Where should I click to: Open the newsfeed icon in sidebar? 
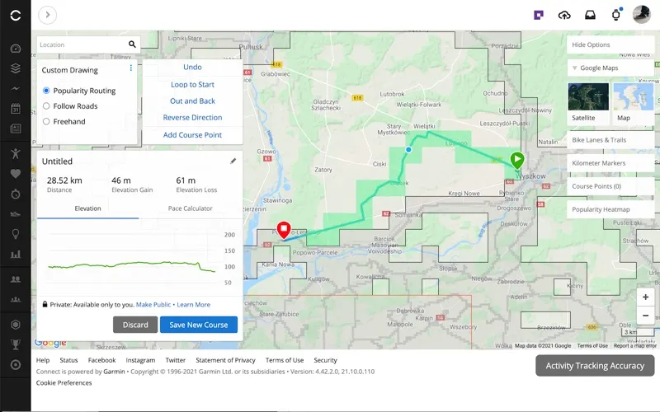pos(16,129)
